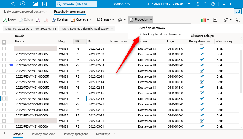This screenshot has height=139, width=243.
Task: Open the Statusy dropdown
Action: (105, 19)
